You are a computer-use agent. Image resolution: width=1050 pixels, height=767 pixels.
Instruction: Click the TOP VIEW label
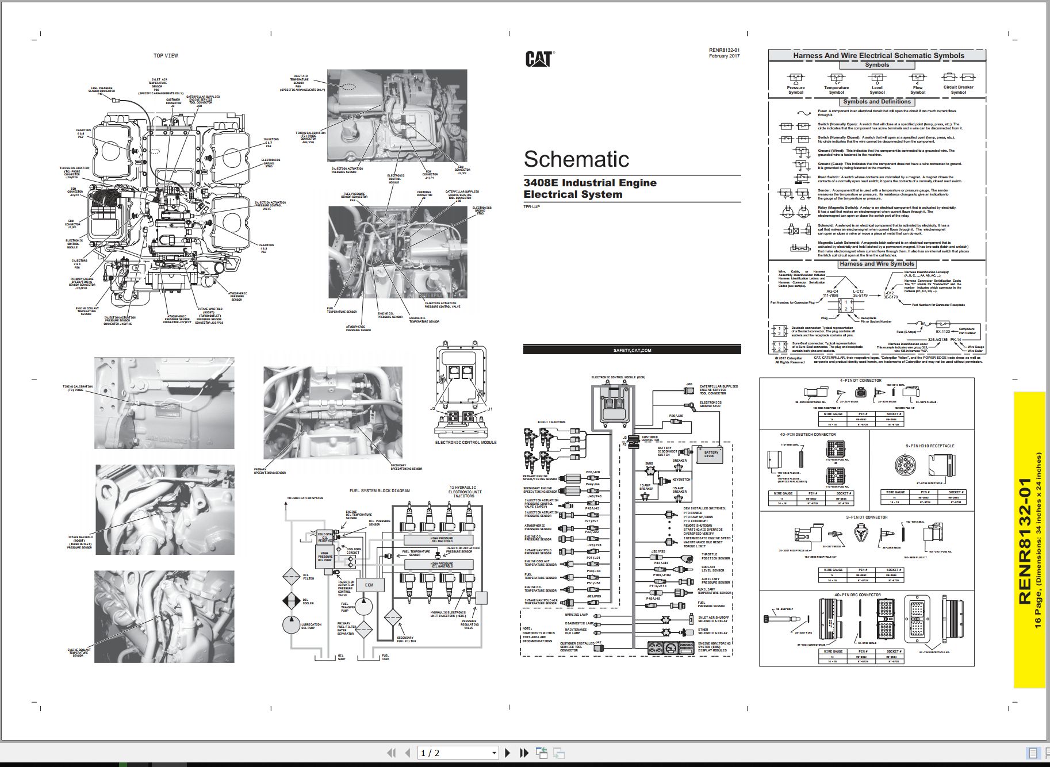(x=166, y=56)
